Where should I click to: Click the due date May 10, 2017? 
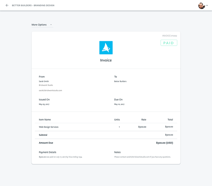coord(119,104)
